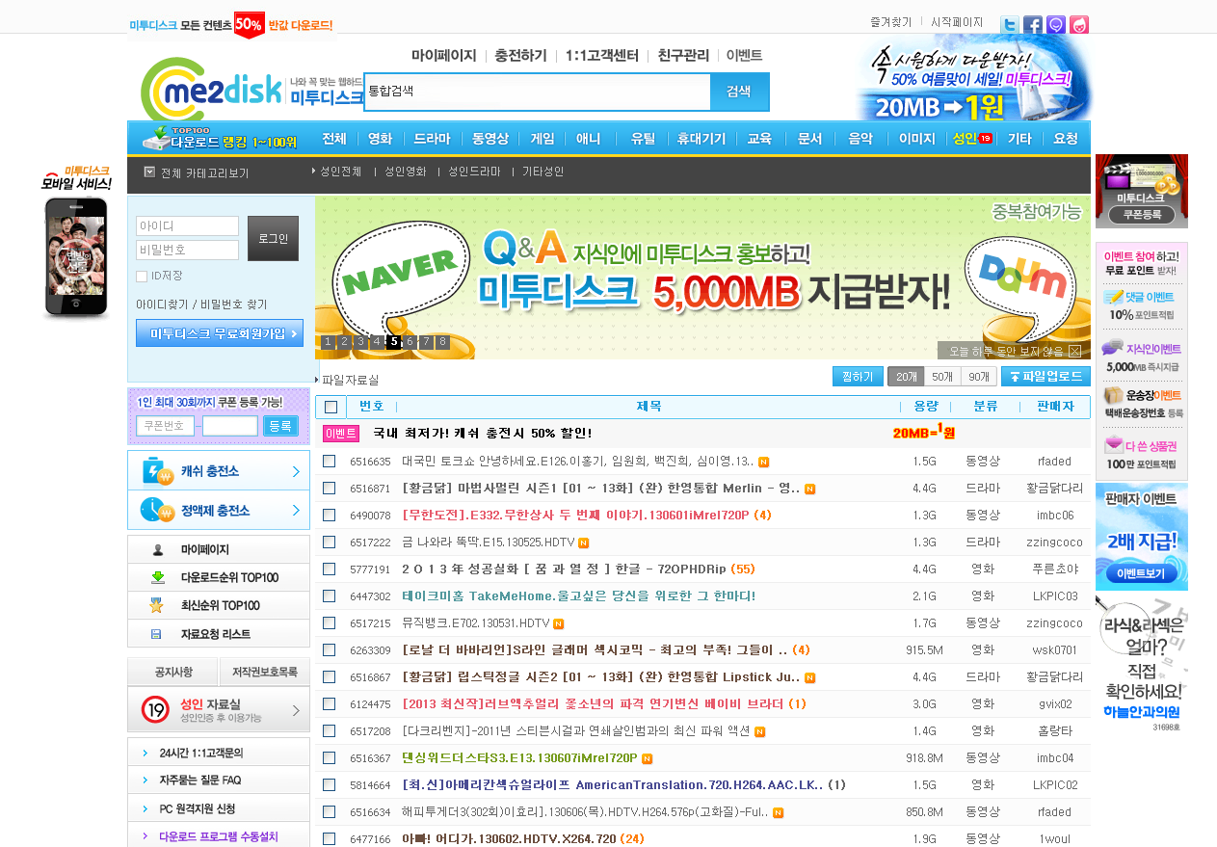Close the banner with the X icon
The height and width of the screenshot is (847, 1217).
[1074, 351]
